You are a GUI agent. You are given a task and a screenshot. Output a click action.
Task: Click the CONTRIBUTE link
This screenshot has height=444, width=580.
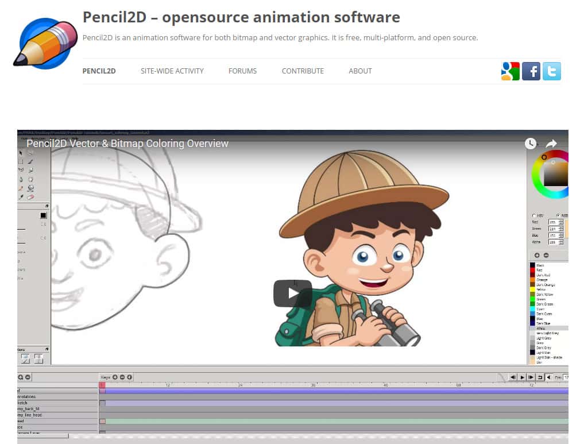click(x=303, y=71)
